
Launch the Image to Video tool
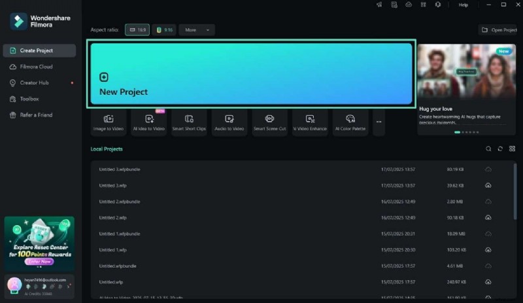pos(109,122)
